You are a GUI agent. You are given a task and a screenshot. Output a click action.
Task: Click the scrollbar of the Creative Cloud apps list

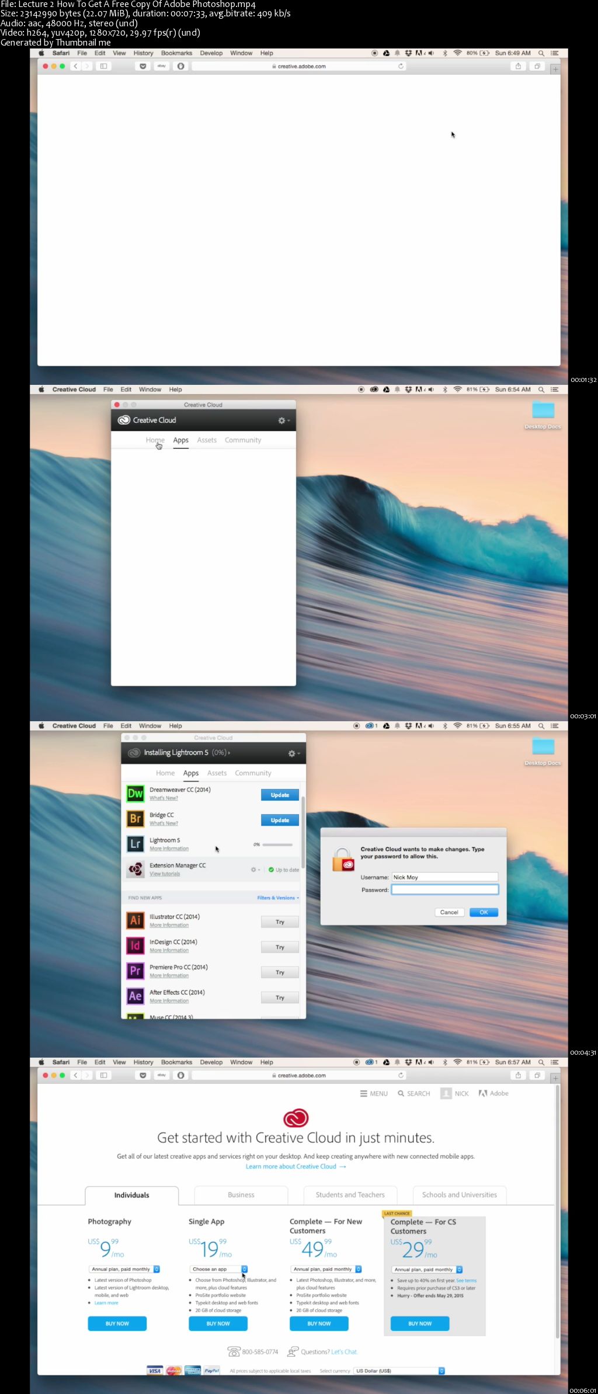click(303, 833)
